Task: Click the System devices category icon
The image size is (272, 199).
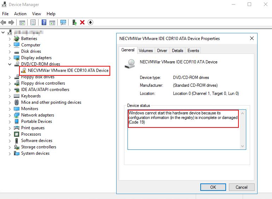Action: [17, 153]
